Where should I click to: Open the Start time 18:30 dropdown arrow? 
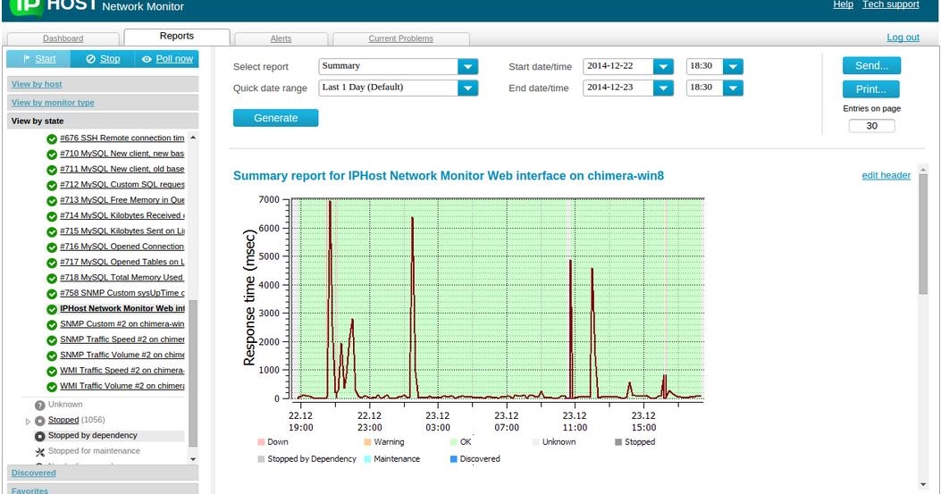[733, 67]
